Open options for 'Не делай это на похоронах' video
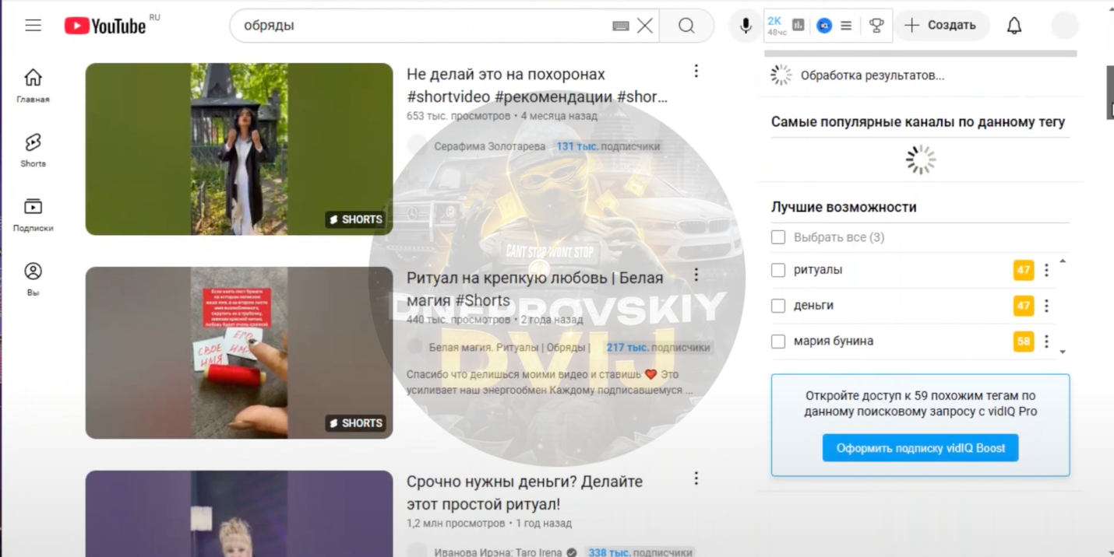This screenshot has height=557, width=1114. coord(696,72)
